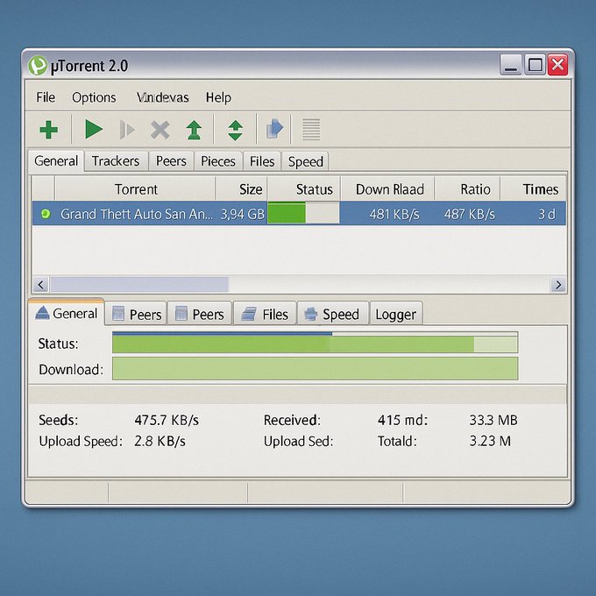This screenshot has height=596, width=596.
Task: Click the Upload Sed label
Action: pyautogui.click(x=298, y=441)
